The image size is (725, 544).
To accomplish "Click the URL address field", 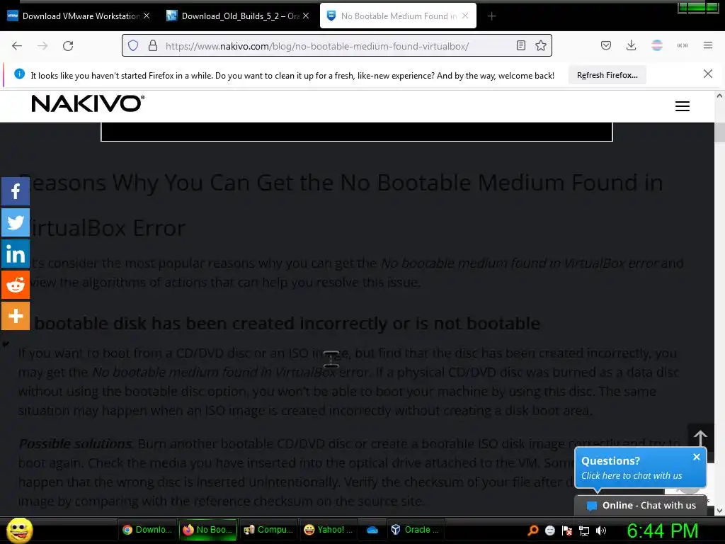I will pyautogui.click(x=336, y=46).
